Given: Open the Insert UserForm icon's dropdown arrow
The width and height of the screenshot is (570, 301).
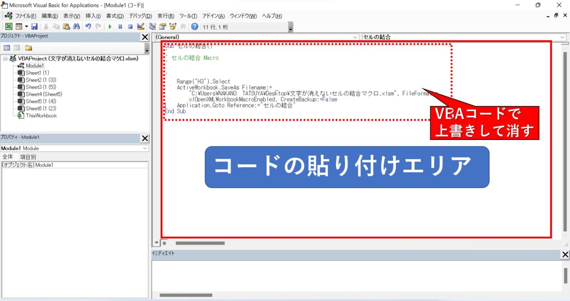Looking at the screenshot, I should [26, 27].
